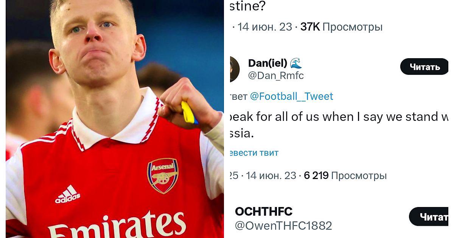Screen dimensions: 454x238
Task: Click the 37K Просмотры view count
Action: point(341,27)
